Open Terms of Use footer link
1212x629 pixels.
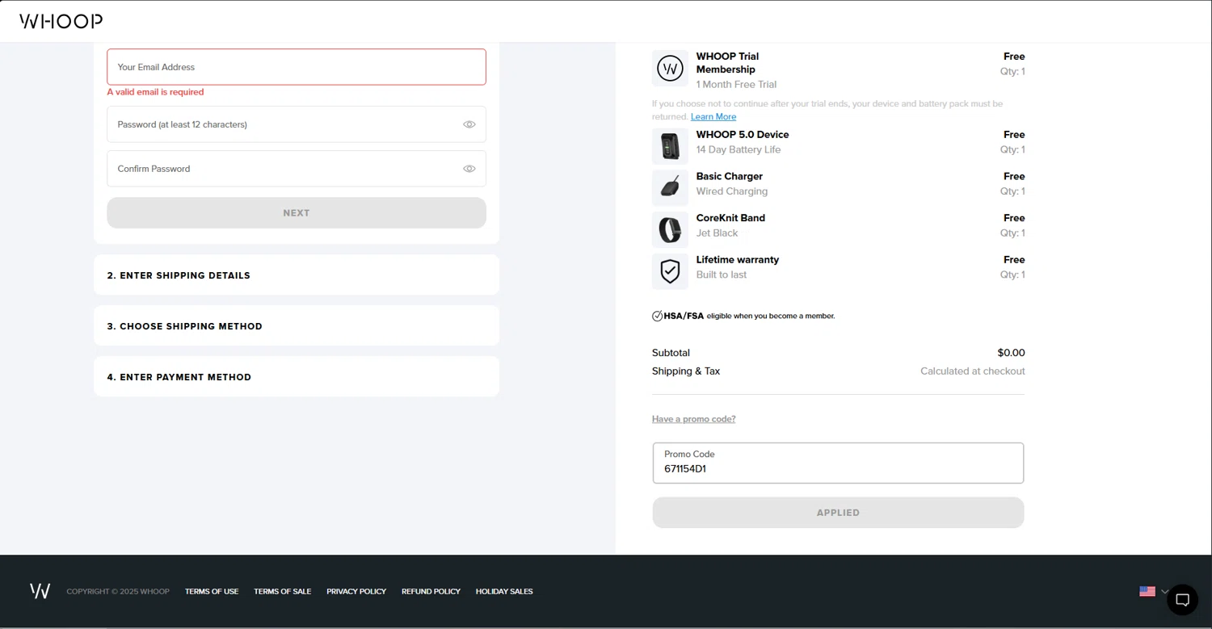coord(212,592)
